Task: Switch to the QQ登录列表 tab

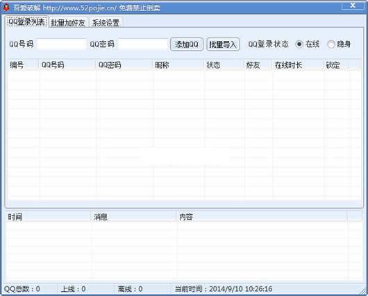Action: pos(27,22)
